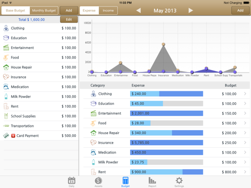This screenshot has height=188, width=251.
Task: Select the Expense segment tab
Action: click(89, 10)
